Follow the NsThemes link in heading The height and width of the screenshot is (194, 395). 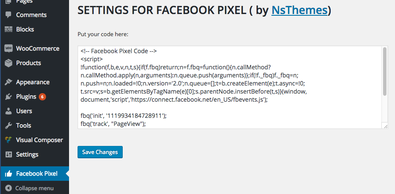[x=299, y=10]
